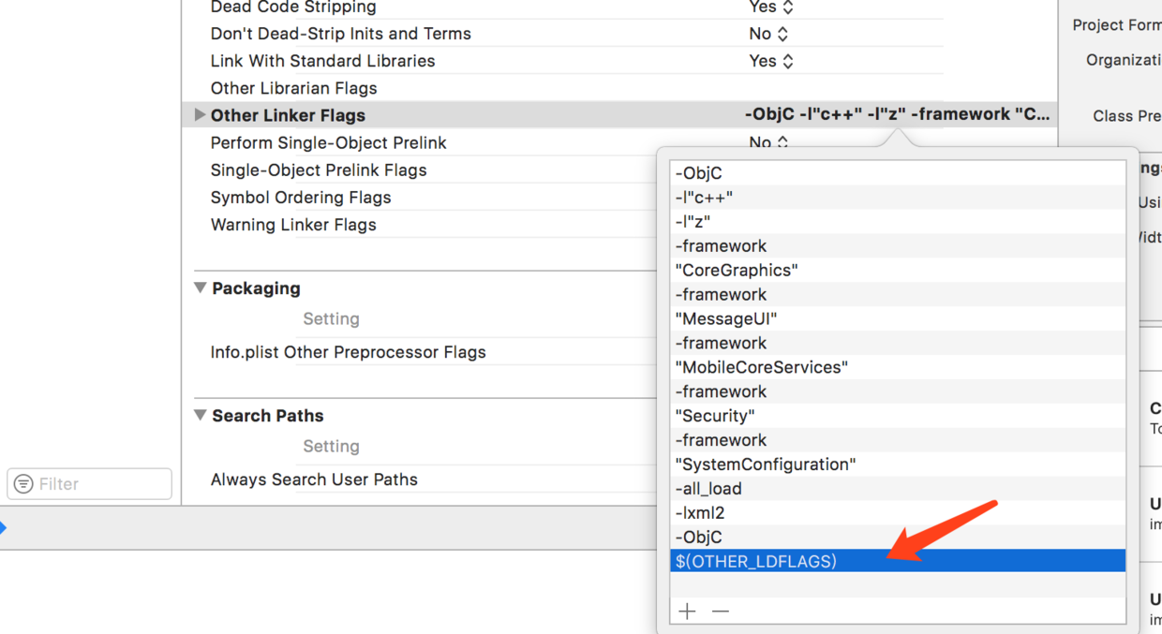
Task: Collapse the Search Paths section triangle
Action: click(x=200, y=415)
